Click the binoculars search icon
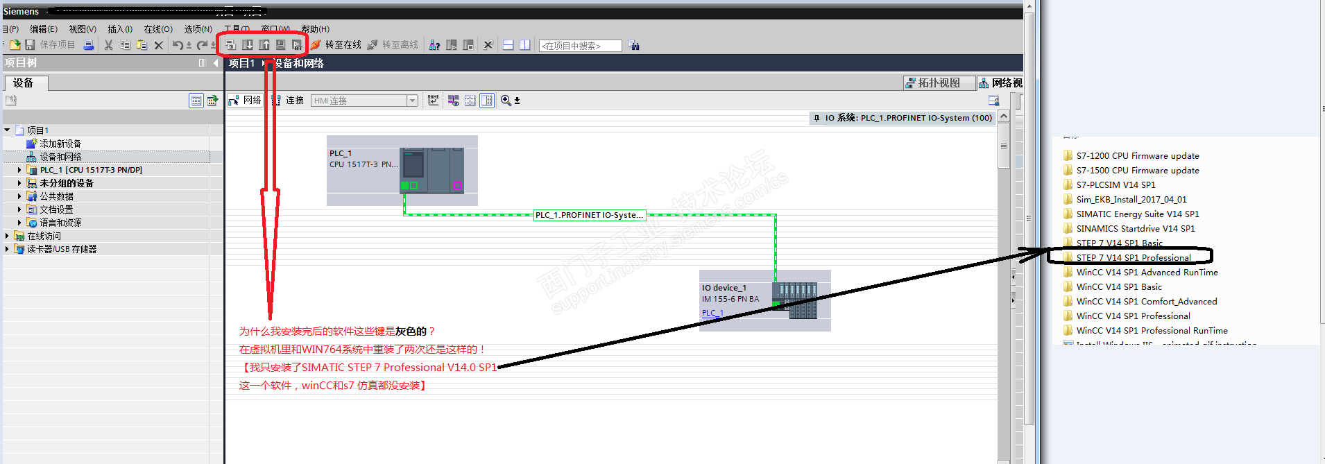 (634, 45)
